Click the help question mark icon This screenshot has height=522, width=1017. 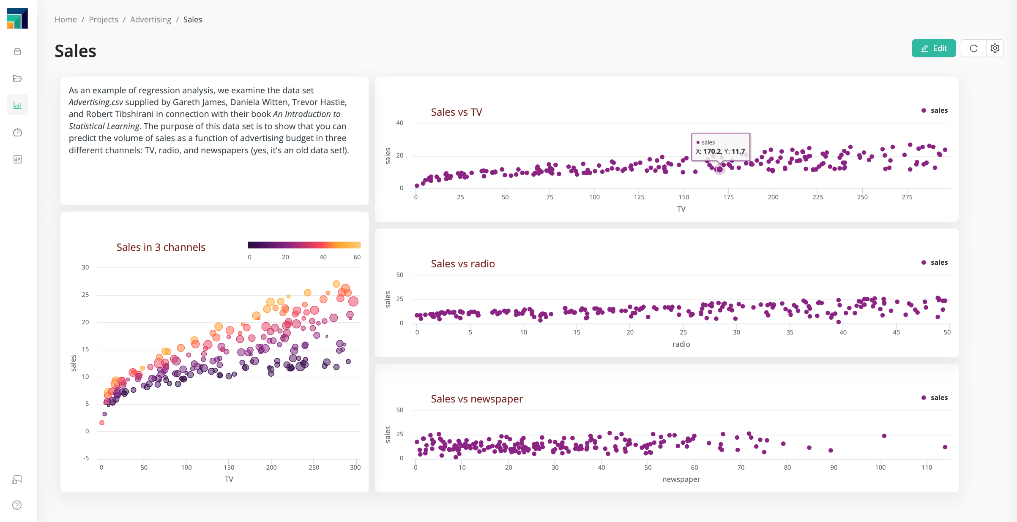pyautogui.click(x=17, y=505)
